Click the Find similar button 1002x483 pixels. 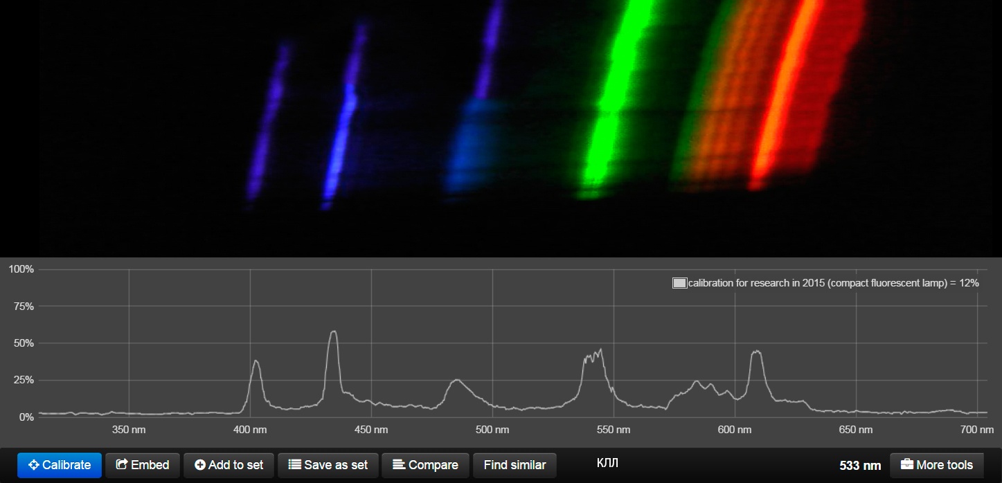515,465
